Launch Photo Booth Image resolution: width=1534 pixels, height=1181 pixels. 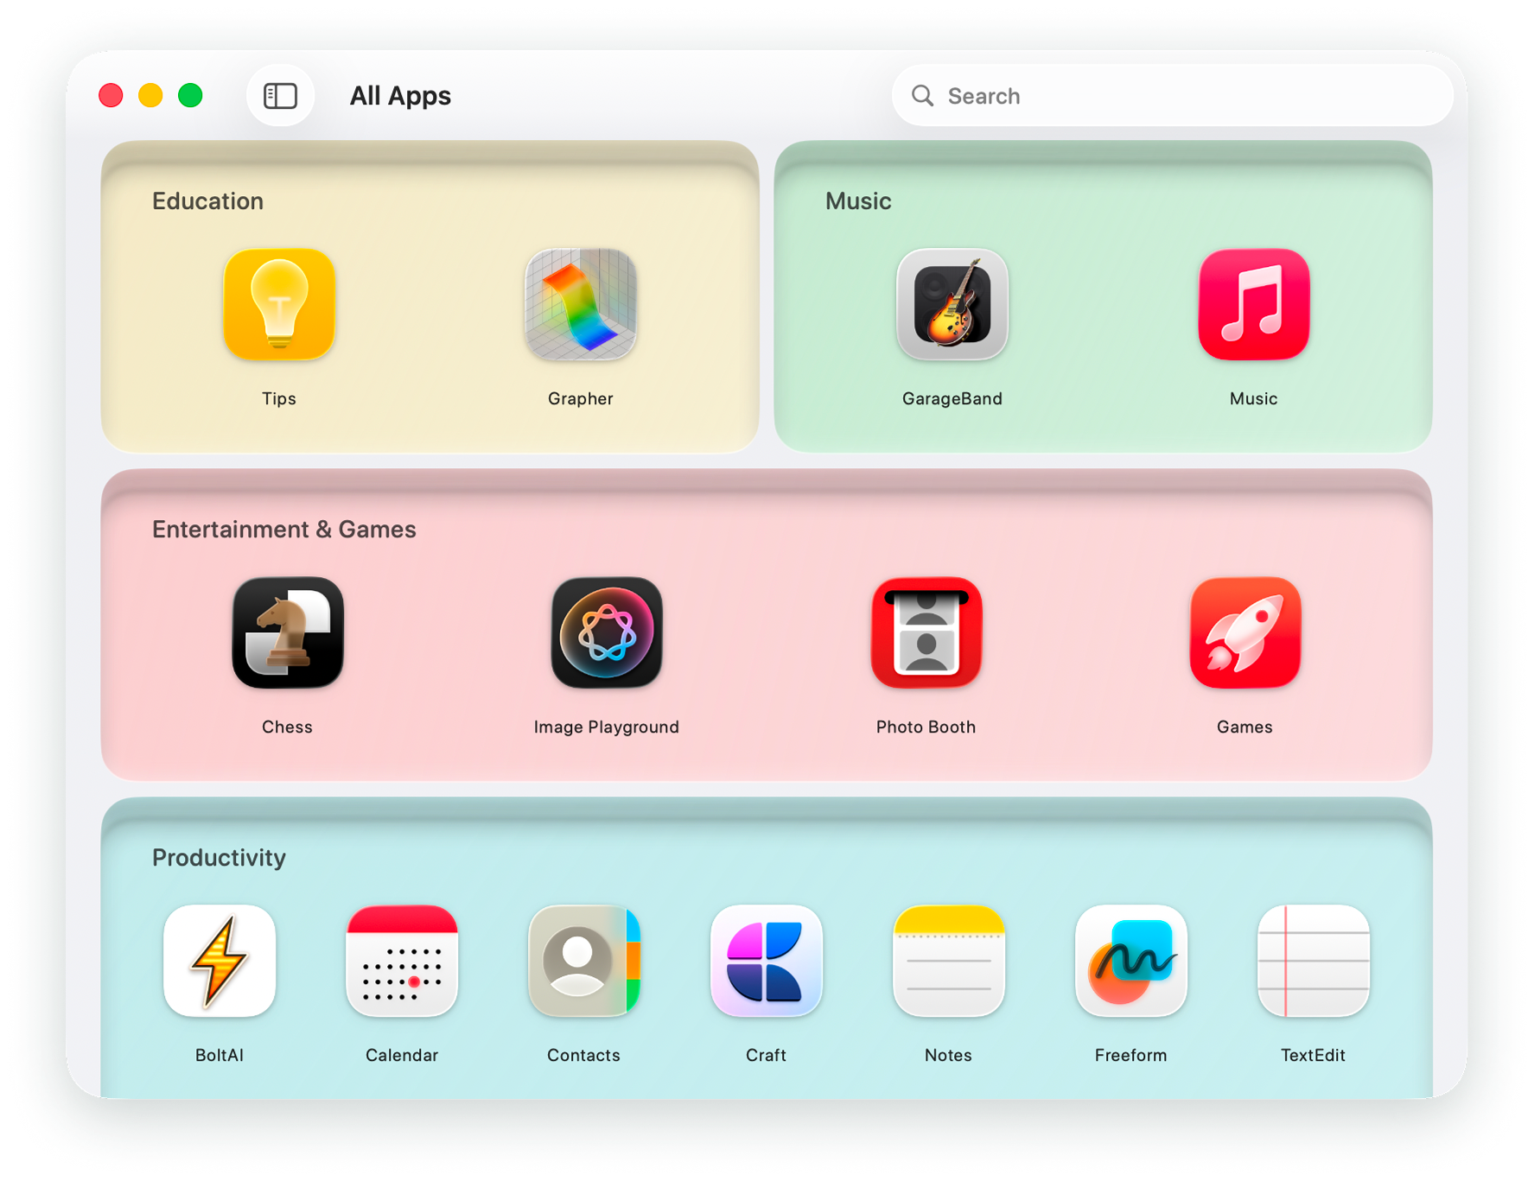pos(926,632)
